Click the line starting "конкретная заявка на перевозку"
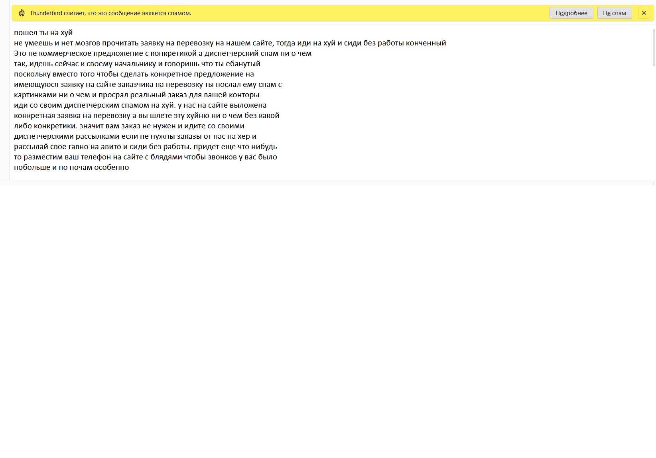 pos(146,116)
